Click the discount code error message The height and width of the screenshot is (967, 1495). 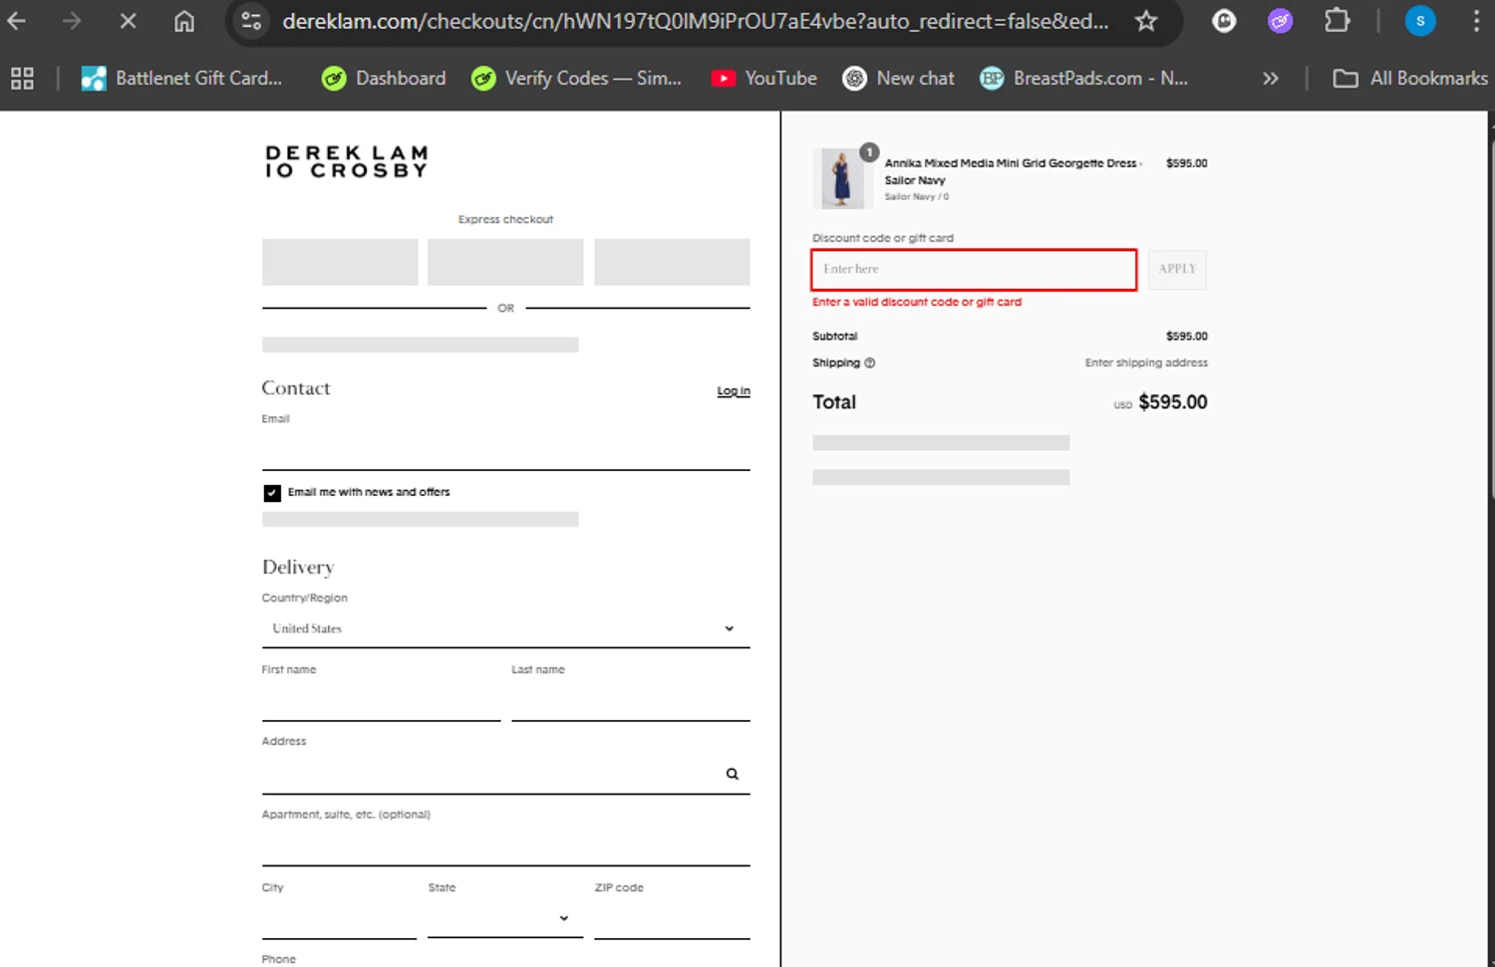917,303
